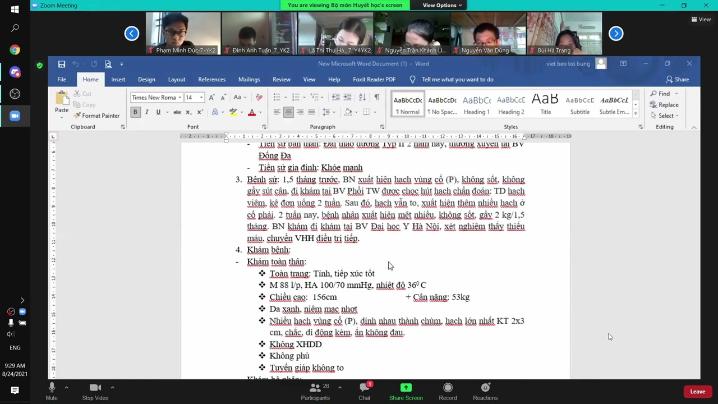Open Zoom Reactions
The height and width of the screenshot is (404, 718).
click(x=485, y=391)
